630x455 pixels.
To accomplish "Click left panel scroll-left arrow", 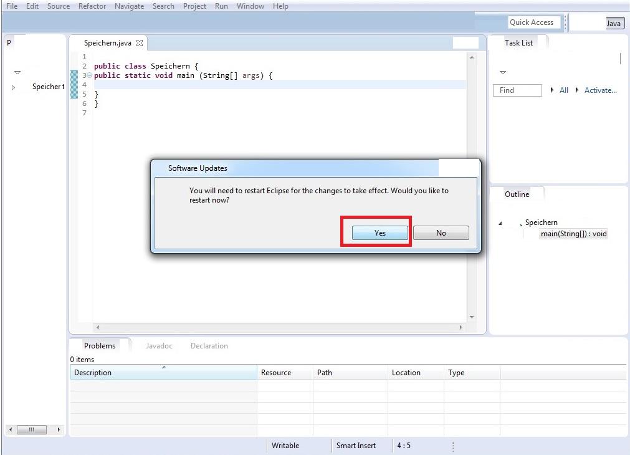I will [11, 429].
